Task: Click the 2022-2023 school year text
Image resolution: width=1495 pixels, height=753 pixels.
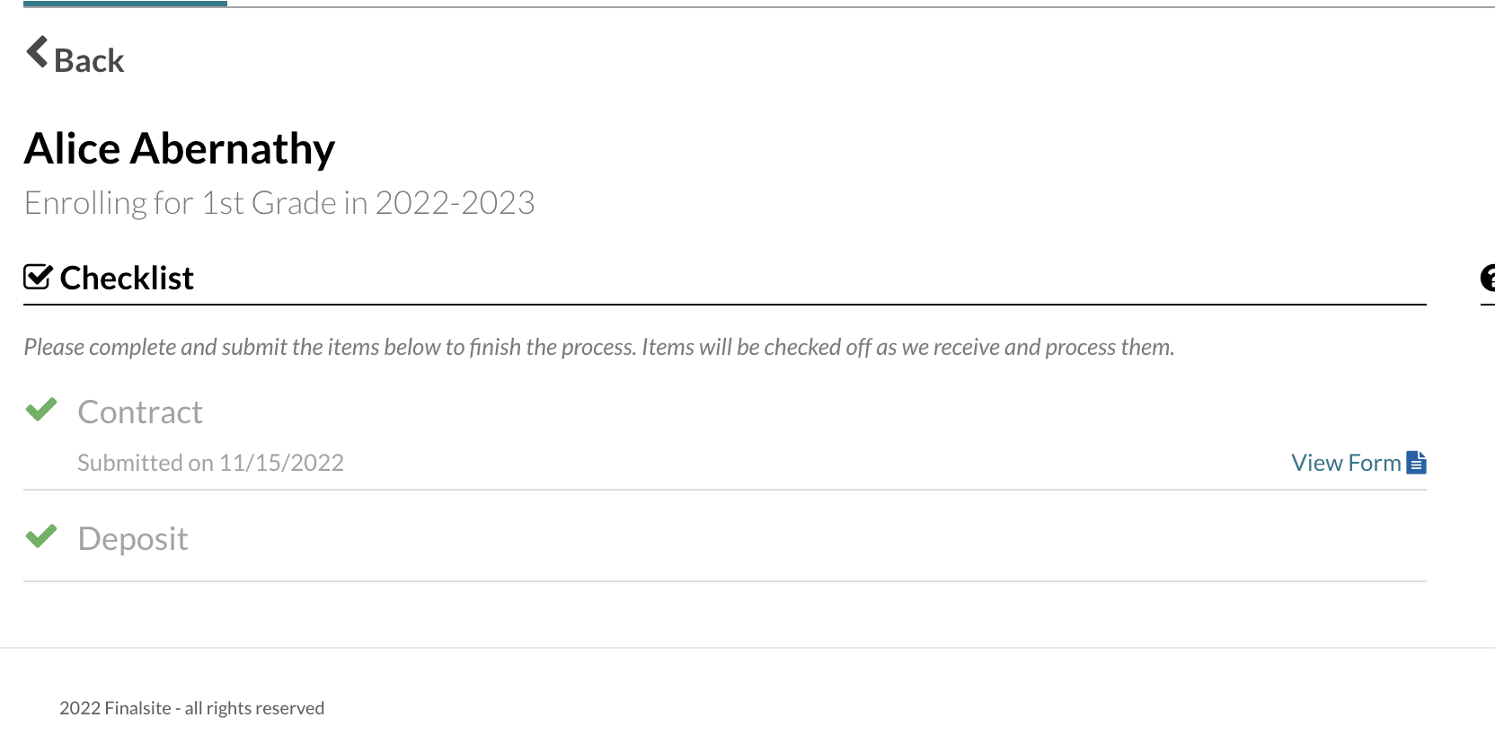Action: tap(455, 203)
